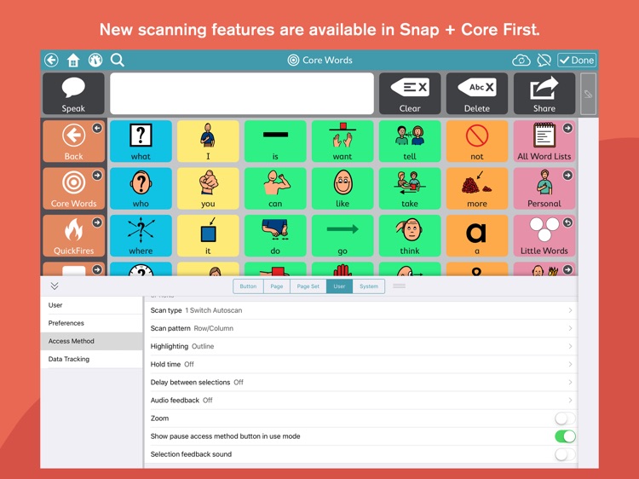Click the pencil edit strip icon
Screen dimensions: 639x479
coord(588,94)
